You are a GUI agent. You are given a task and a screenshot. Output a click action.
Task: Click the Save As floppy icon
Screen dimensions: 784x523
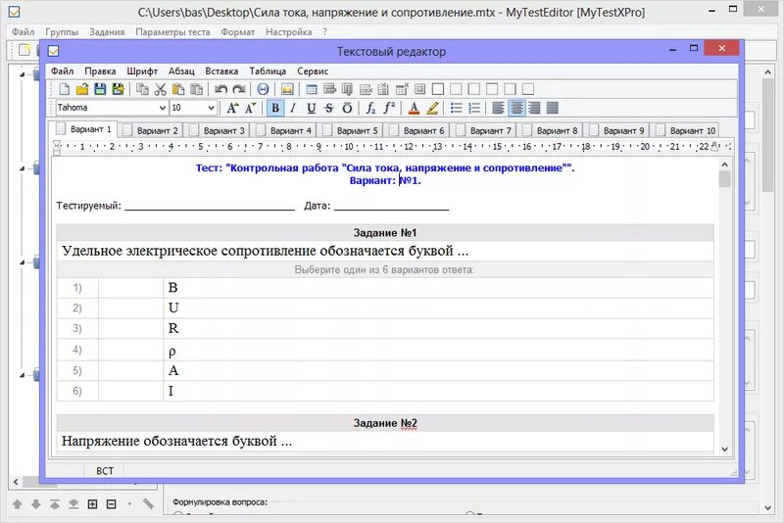[118, 89]
